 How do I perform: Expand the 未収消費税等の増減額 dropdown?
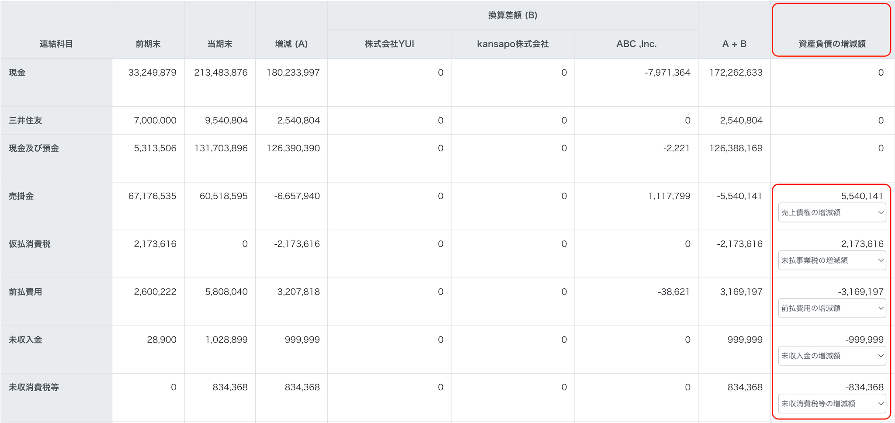pyautogui.click(x=832, y=404)
